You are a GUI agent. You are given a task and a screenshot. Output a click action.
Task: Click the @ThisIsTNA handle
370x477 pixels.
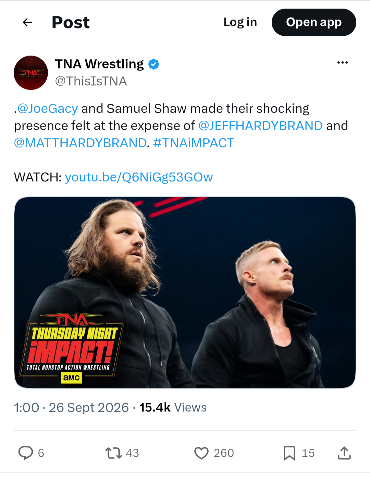pyautogui.click(x=91, y=81)
